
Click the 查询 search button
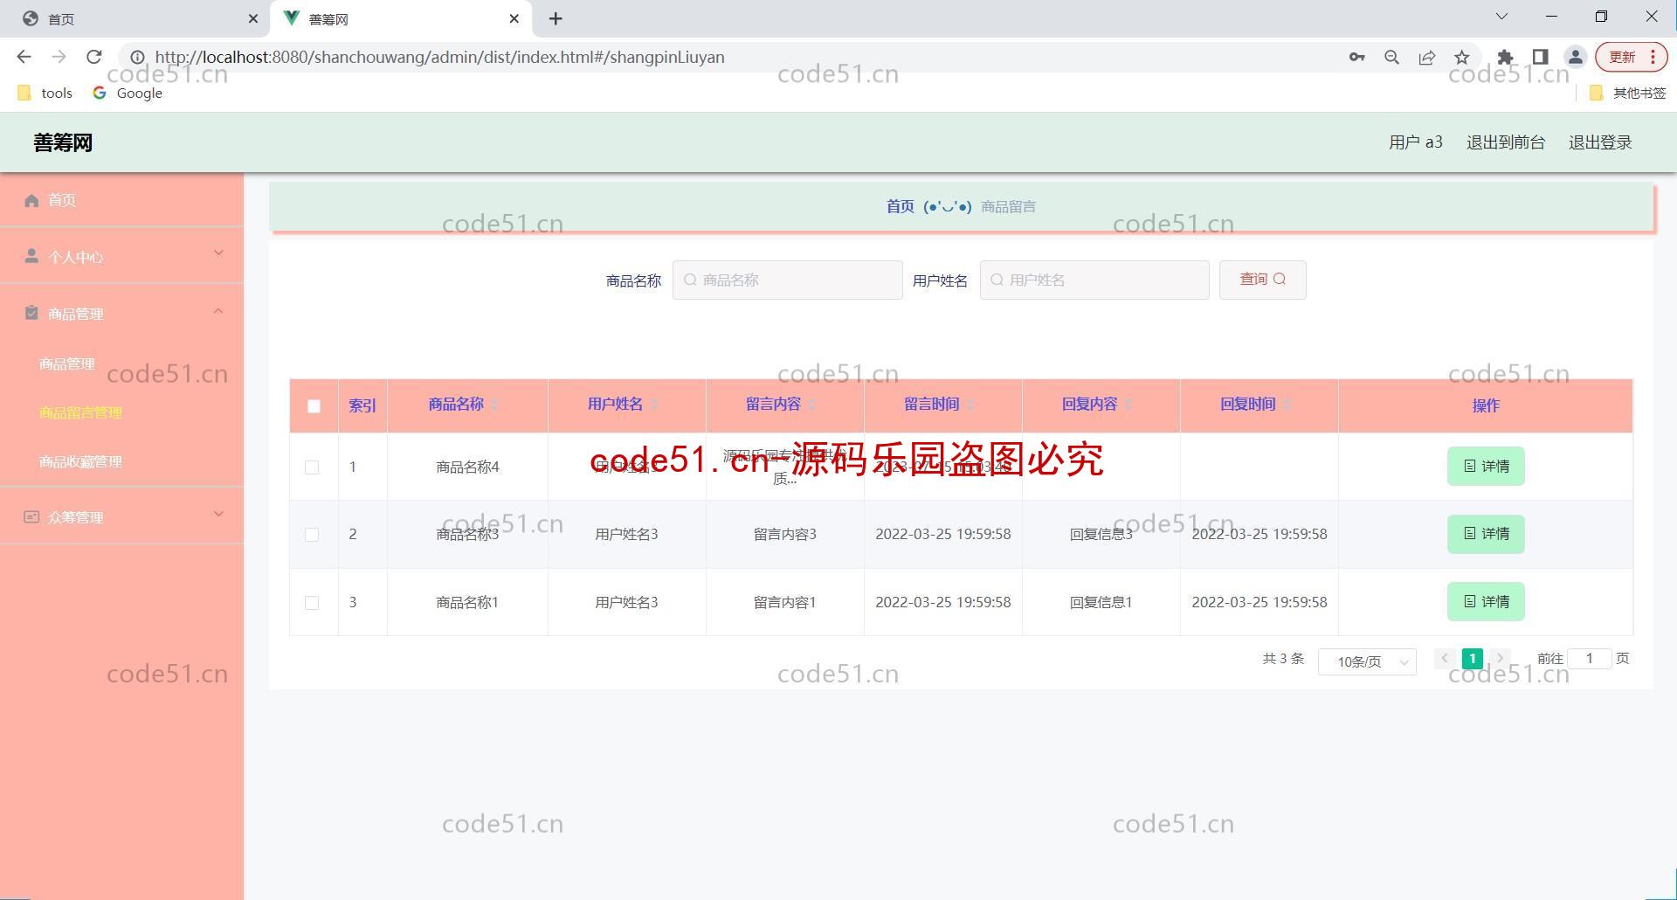1262,280
